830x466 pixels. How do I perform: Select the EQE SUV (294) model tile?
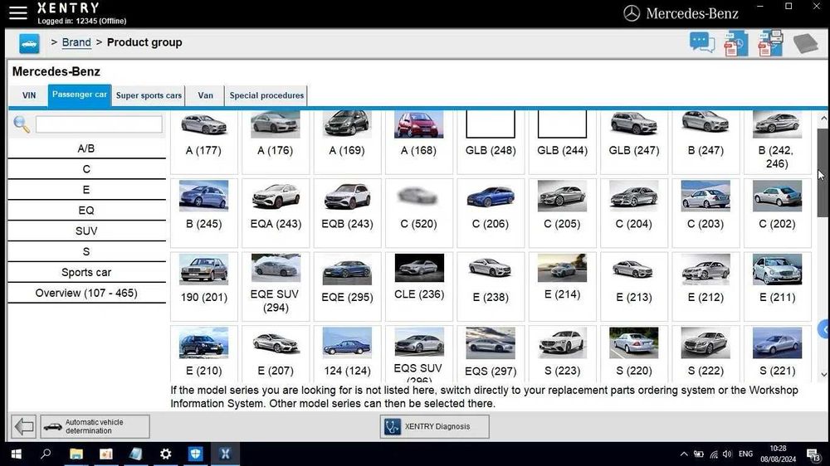[276, 286]
